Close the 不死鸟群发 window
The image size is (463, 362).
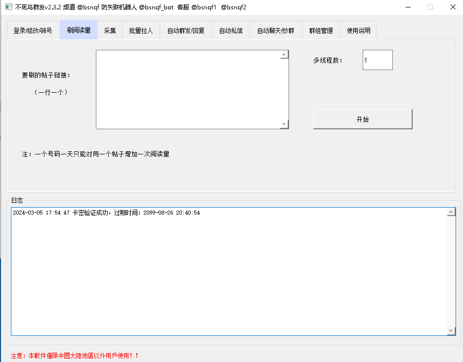click(x=453, y=7)
